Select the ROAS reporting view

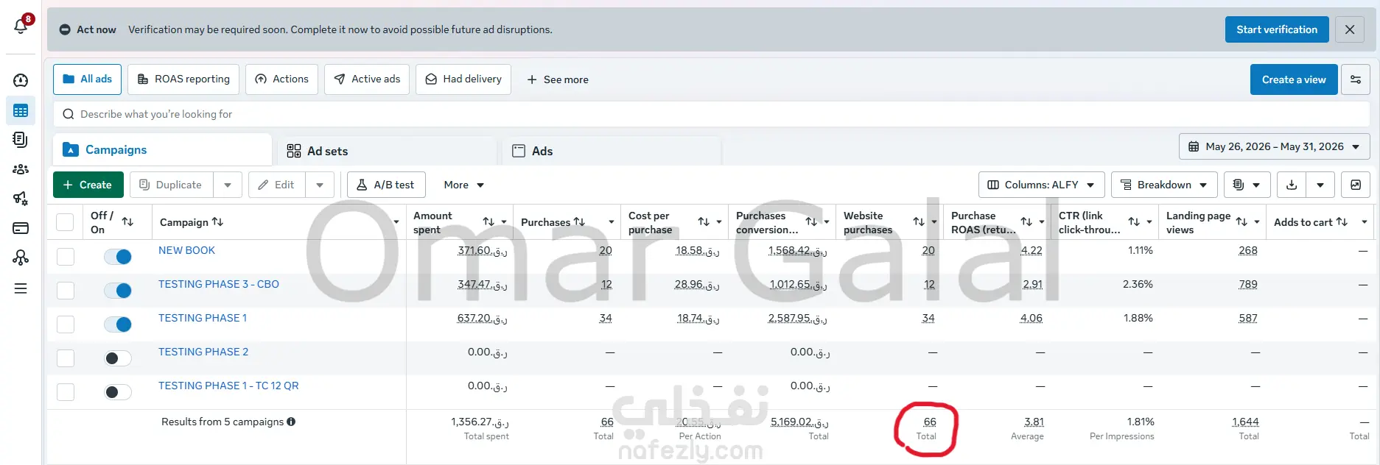(x=183, y=79)
